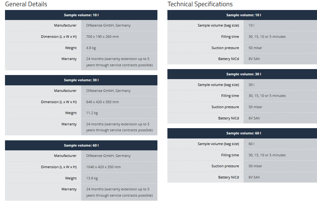Screen dimensions: 317x211
Task: Click the Technical Specifications heading
Action: point(200,4)
